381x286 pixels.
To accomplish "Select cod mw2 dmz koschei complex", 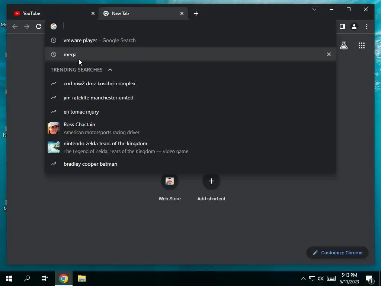I will pyautogui.click(x=190, y=84).
